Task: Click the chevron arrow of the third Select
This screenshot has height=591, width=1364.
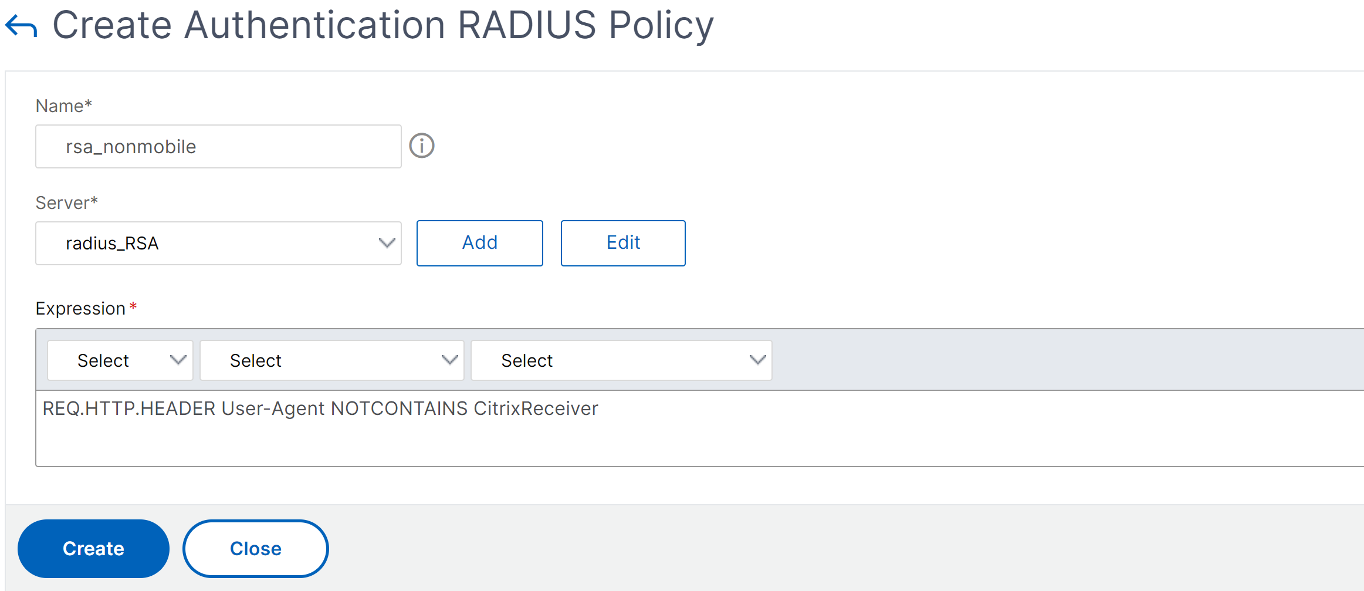Action: (x=758, y=360)
